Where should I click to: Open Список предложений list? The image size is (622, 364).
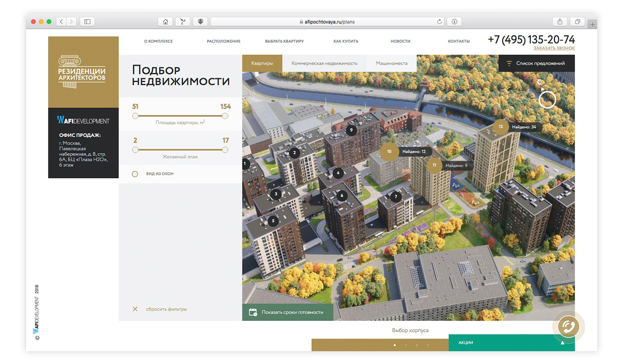click(537, 63)
